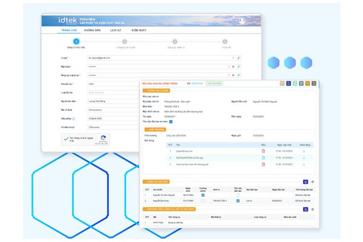Click the gold icon in request toolbar
Image resolution: width=363 pixels, height=242 pixels.
click(307, 83)
